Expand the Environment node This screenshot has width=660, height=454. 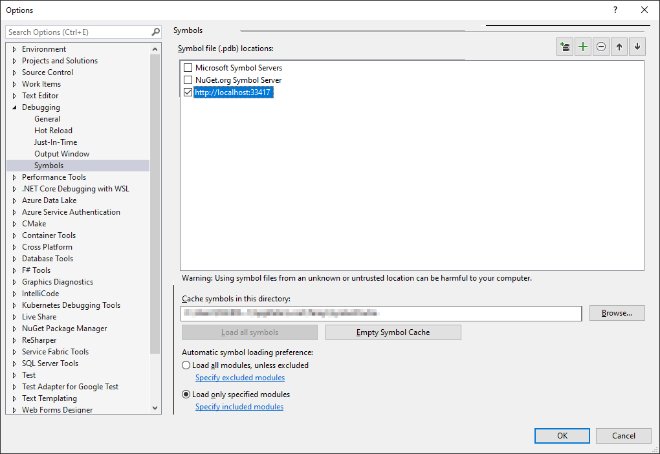[15, 49]
